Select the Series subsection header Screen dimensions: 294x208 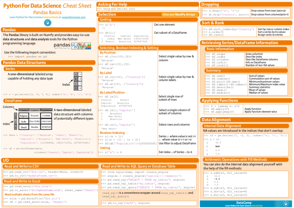coord(48,69)
